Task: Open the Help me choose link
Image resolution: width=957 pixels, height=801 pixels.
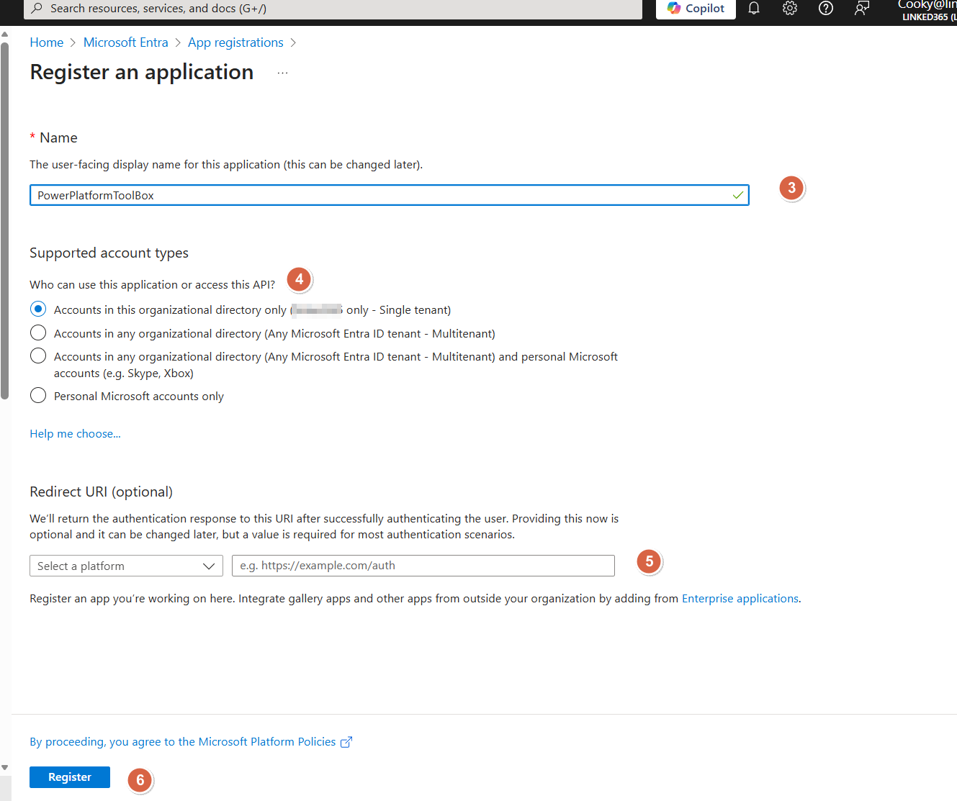Action: 75,433
